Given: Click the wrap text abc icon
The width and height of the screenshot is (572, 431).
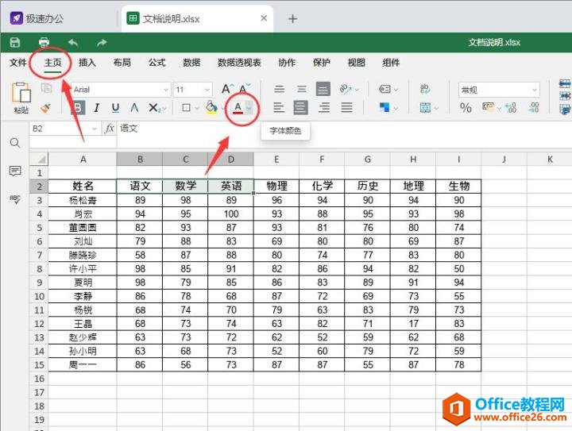Looking at the screenshot, I should click(425, 89).
